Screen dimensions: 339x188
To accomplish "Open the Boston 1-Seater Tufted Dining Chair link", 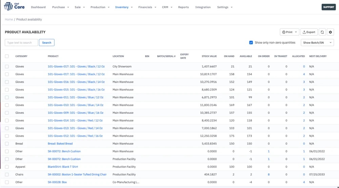I will [x=77, y=174].
